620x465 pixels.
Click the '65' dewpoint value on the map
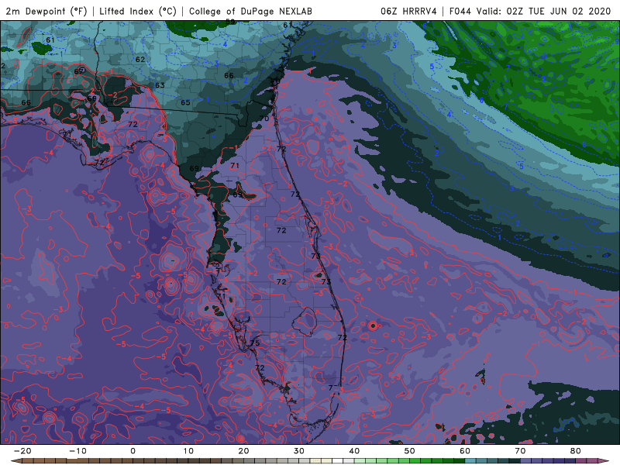pyautogui.click(x=185, y=102)
